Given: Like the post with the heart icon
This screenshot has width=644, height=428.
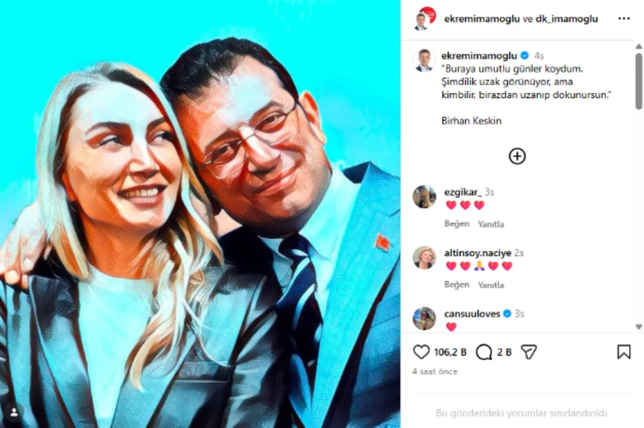Looking at the screenshot, I should click(421, 352).
